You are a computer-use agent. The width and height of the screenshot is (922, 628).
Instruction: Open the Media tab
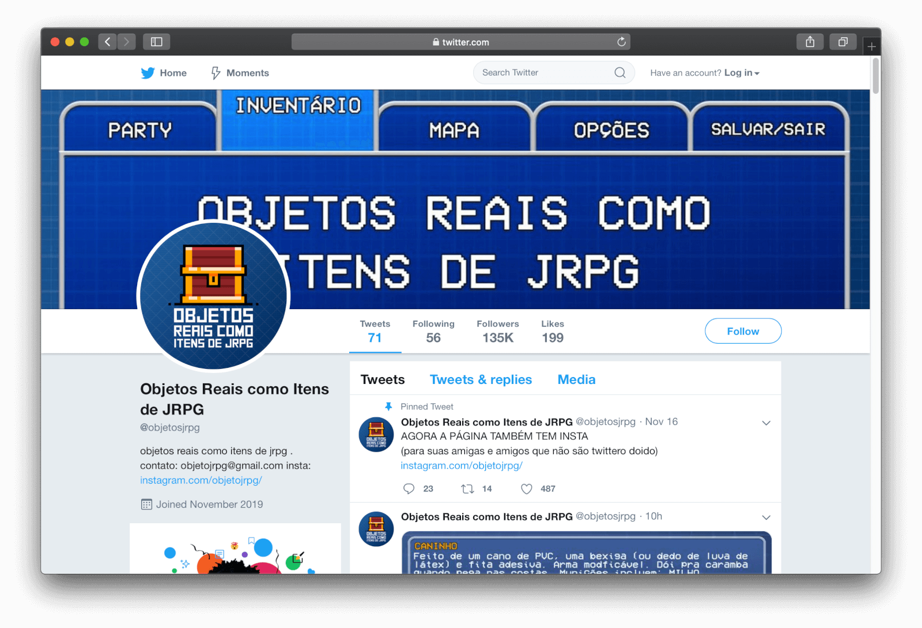coord(576,380)
